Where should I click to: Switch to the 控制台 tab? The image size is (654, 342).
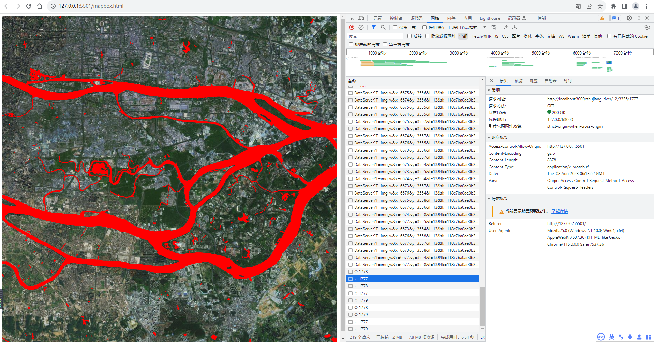[x=396, y=18]
